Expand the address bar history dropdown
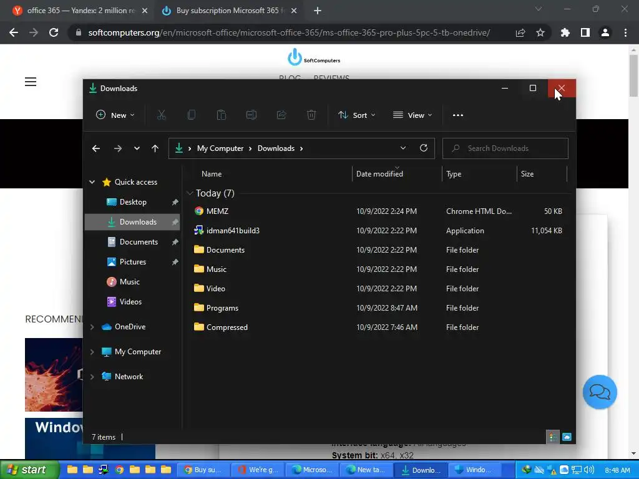639x479 pixels. tap(403, 148)
